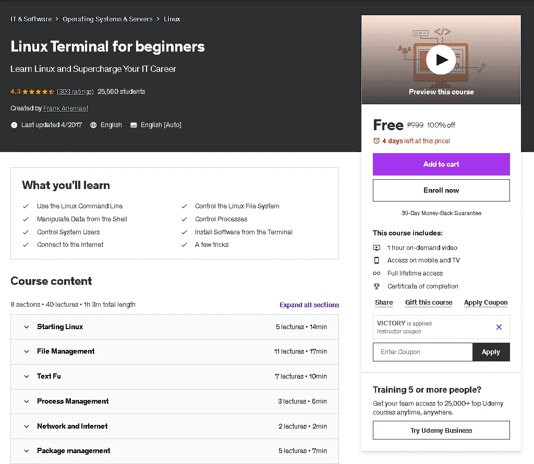Click the mobile device icon
This screenshot has height=464, width=534.
[377, 260]
